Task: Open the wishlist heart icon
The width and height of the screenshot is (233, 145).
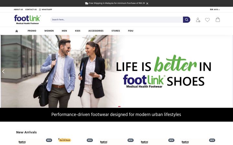Action: click(207, 20)
